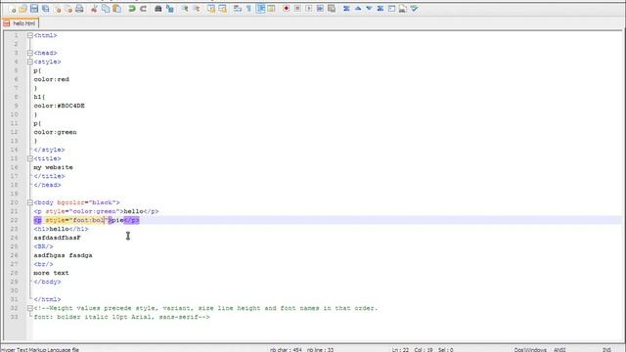The width and height of the screenshot is (626, 352).
Task: Click the closing </html> tag
Action: pos(48,299)
